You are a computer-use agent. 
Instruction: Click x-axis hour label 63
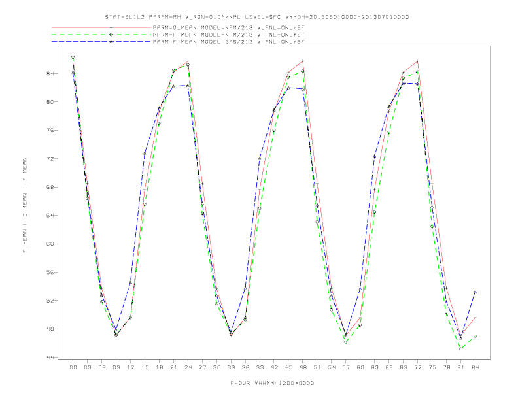point(375,367)
